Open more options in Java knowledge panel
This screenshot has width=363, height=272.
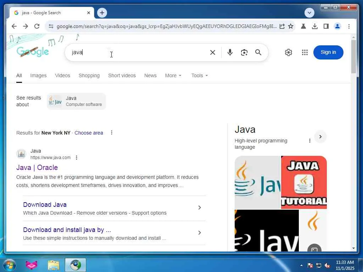pyautogui.click(x=310, y=141)
